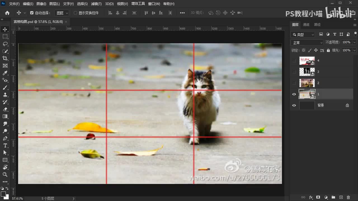This screenshot has width=358, height=201.
Task: Open the Layers panel menu
Action: tap(355, 25)
